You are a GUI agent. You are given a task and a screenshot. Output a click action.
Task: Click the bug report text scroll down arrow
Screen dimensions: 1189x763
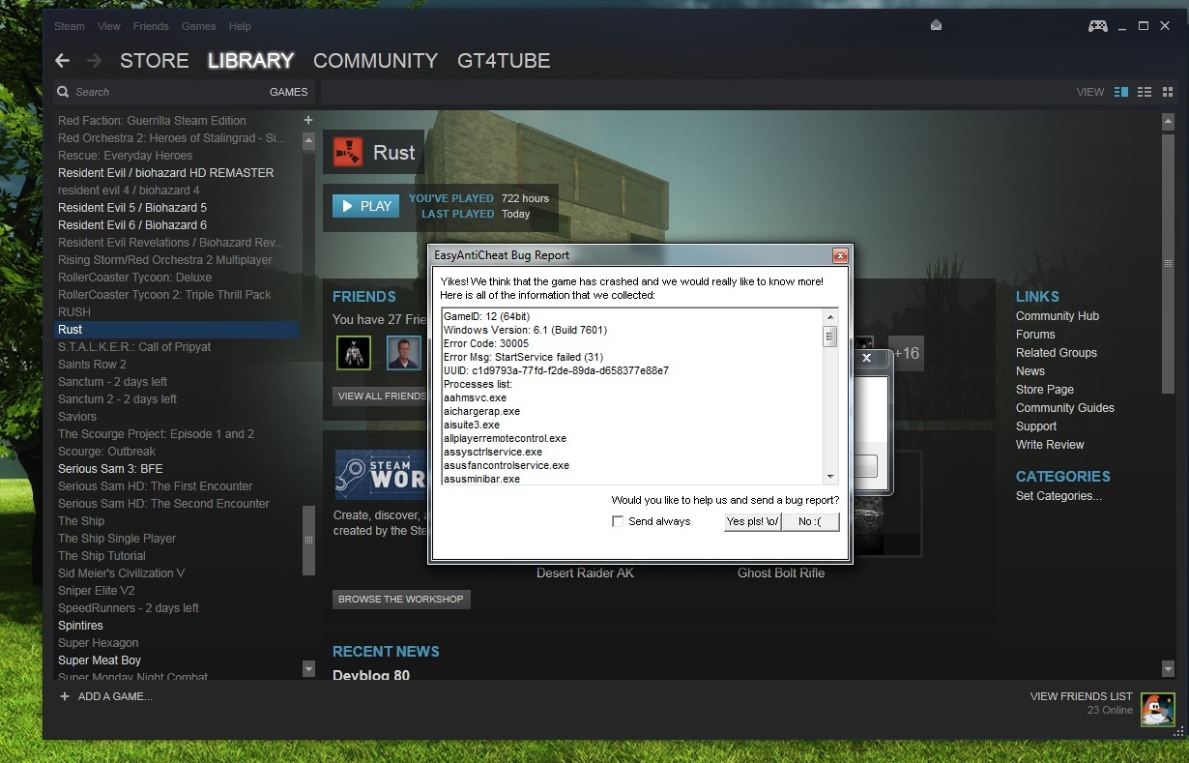[829, 477]
